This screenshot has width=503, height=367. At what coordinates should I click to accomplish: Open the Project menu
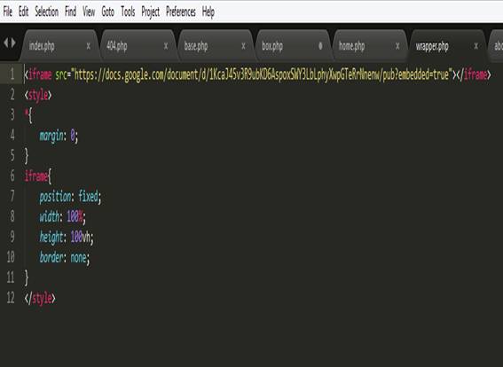tap(150, 12)
